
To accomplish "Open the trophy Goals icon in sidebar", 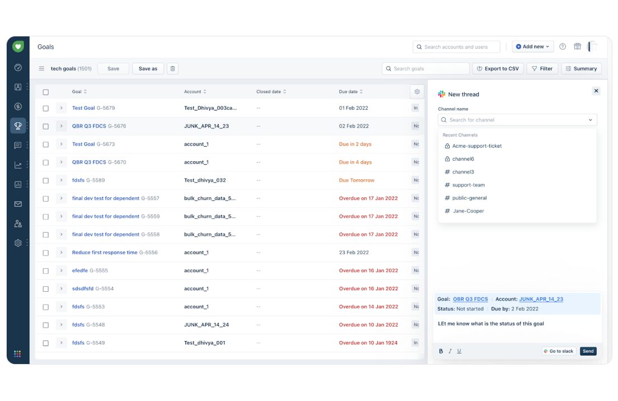I will (x=17, y=125).
